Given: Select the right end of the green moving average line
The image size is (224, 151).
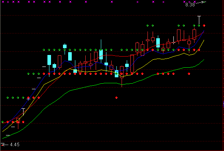Looking at the screenshot, I should (204, 60).
